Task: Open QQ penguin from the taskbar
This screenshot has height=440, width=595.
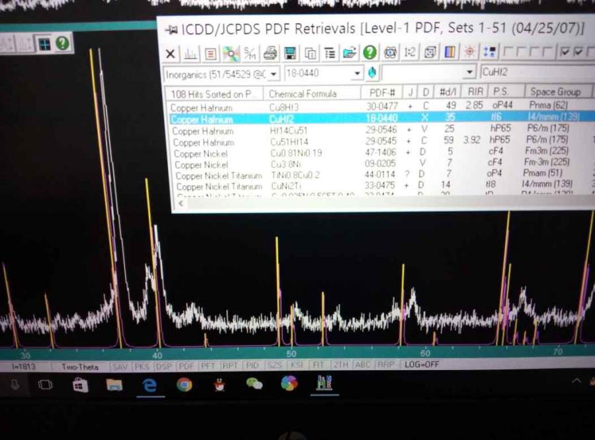Action: [x=219, y=385]
